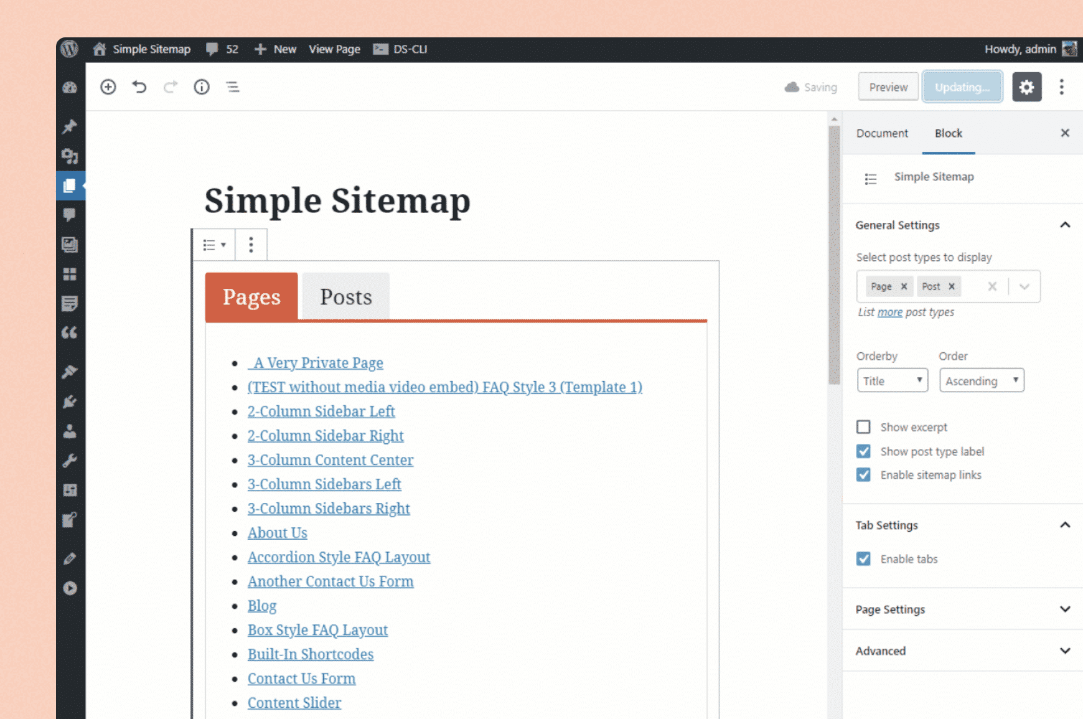Uncheck Show post type label
The height and width of the screenshot is (719, 1083).
pyautogui.click(x=863, y=451)
